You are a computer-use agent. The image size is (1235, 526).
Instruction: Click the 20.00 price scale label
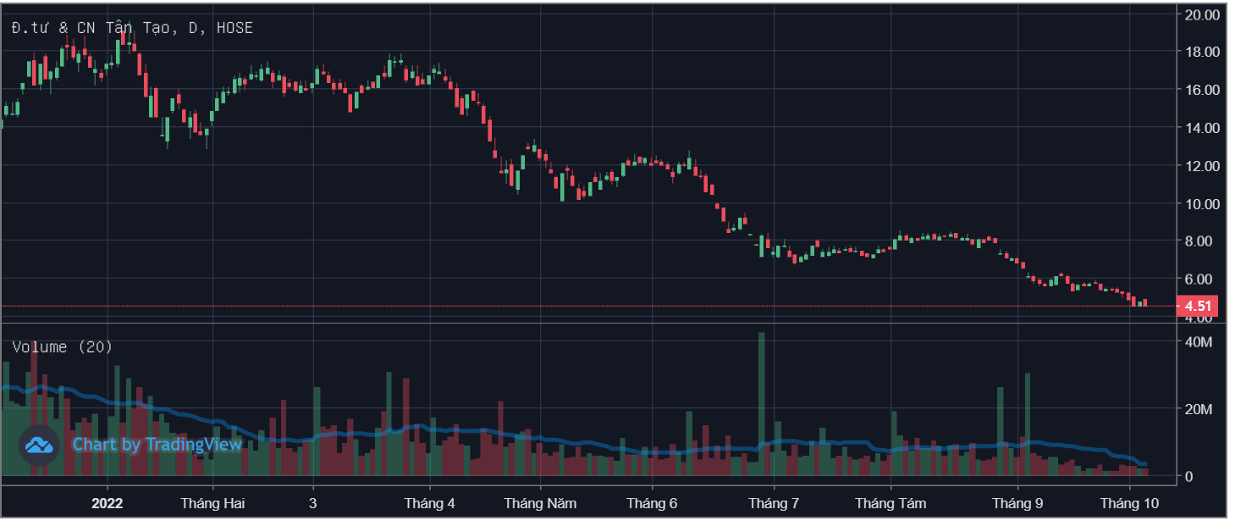[1201, 14]
